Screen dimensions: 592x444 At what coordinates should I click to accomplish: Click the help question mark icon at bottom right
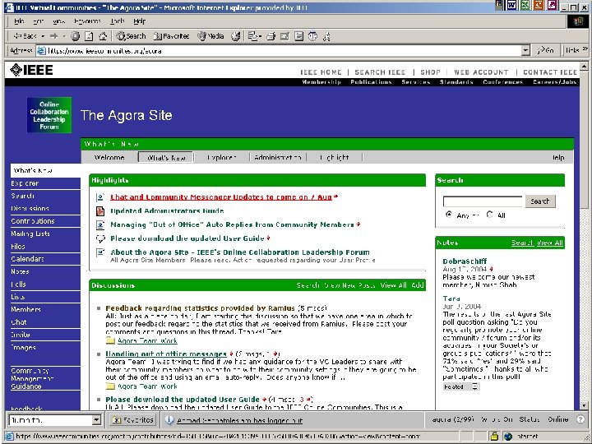pos(580,419)
